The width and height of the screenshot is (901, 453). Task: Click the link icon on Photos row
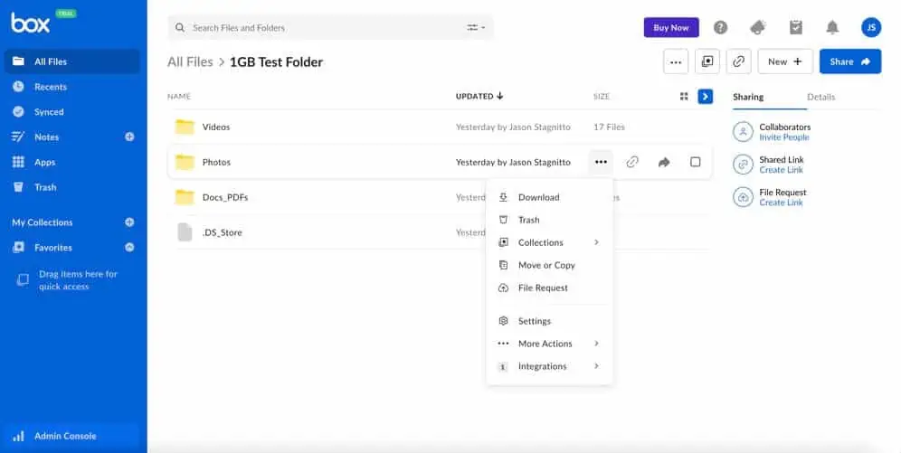632,163
